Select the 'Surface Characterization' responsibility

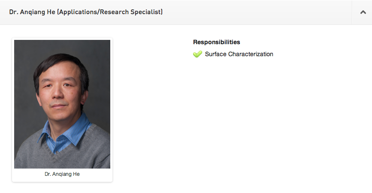click(239, 54)
